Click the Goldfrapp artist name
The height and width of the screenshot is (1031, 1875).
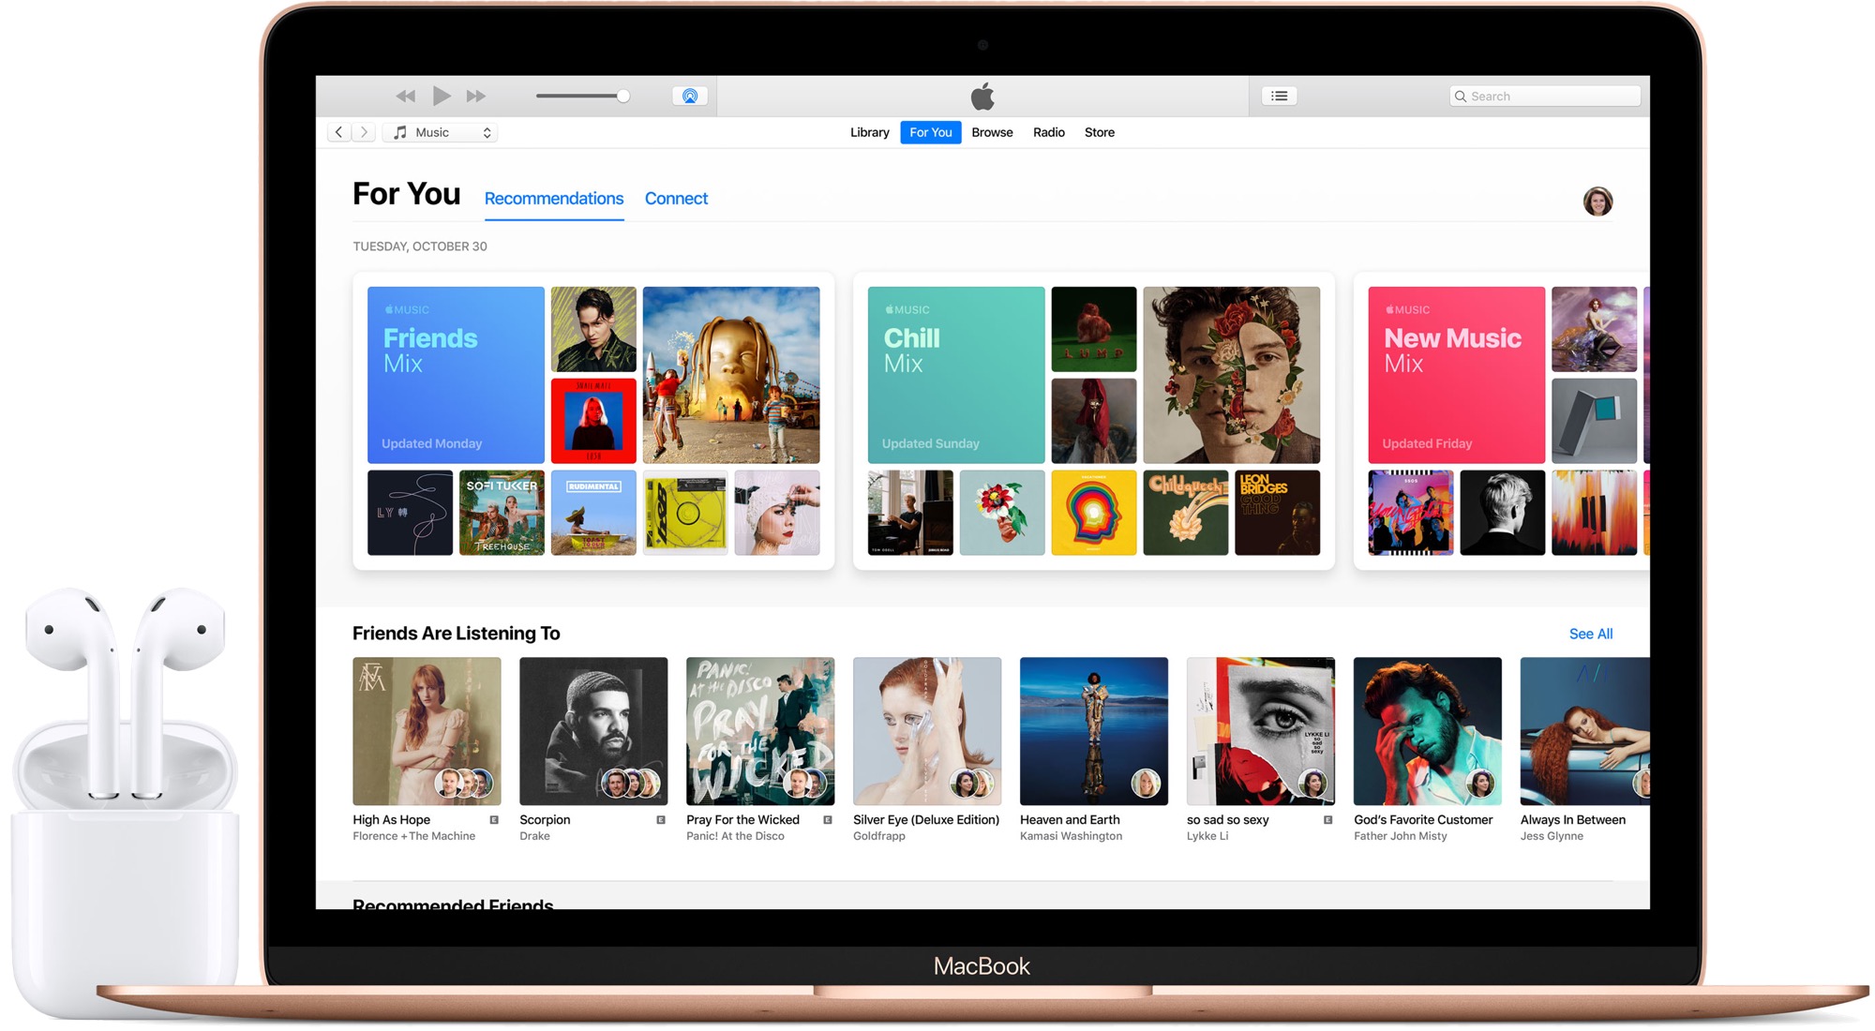point(878,836)
